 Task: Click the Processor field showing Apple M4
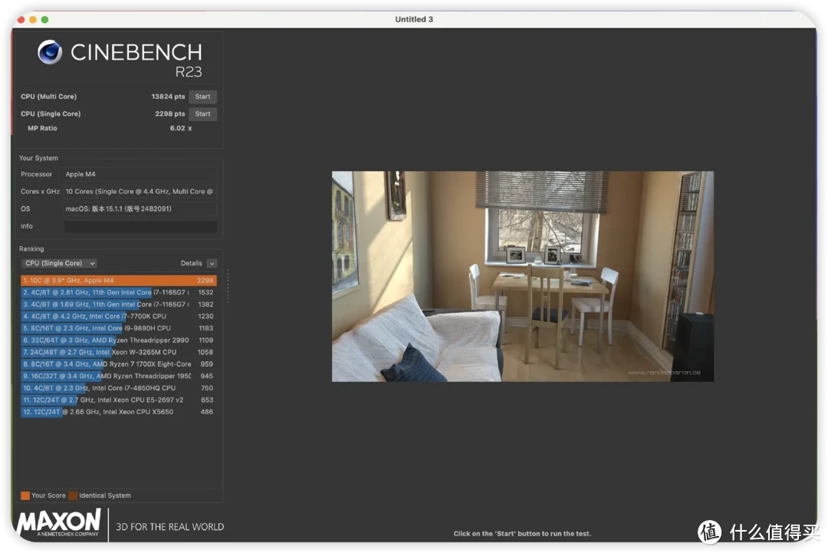pyautogui.click(x=140, y=174)
